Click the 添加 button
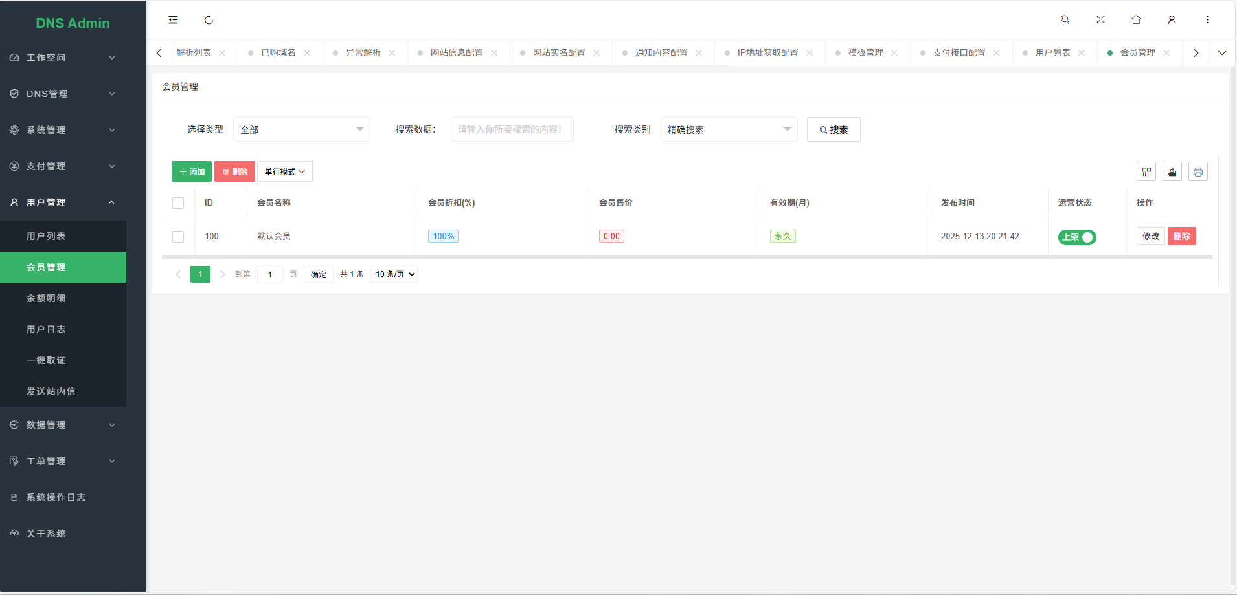 coord(191,171)
